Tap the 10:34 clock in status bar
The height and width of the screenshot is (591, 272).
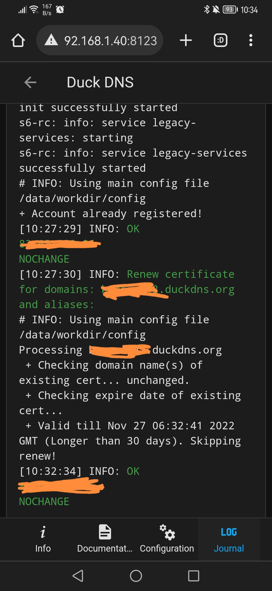pos(249,10)
